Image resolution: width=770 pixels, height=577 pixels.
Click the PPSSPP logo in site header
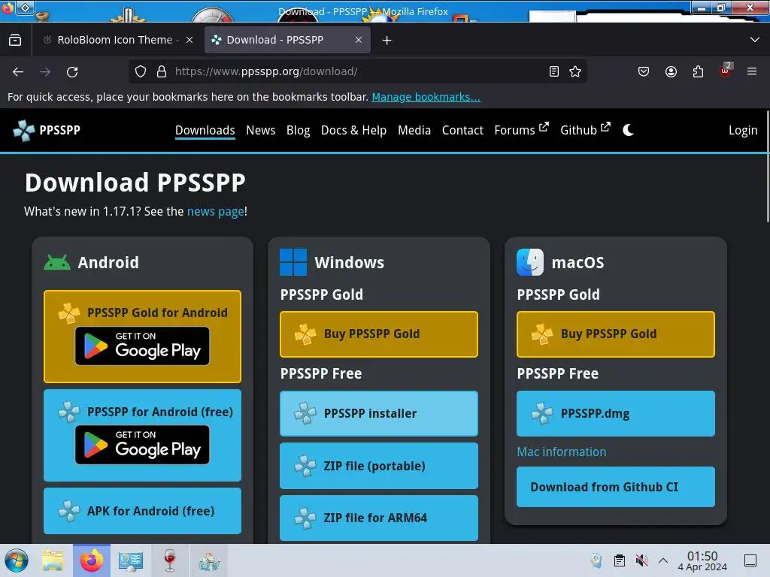(x=47, y=130)
